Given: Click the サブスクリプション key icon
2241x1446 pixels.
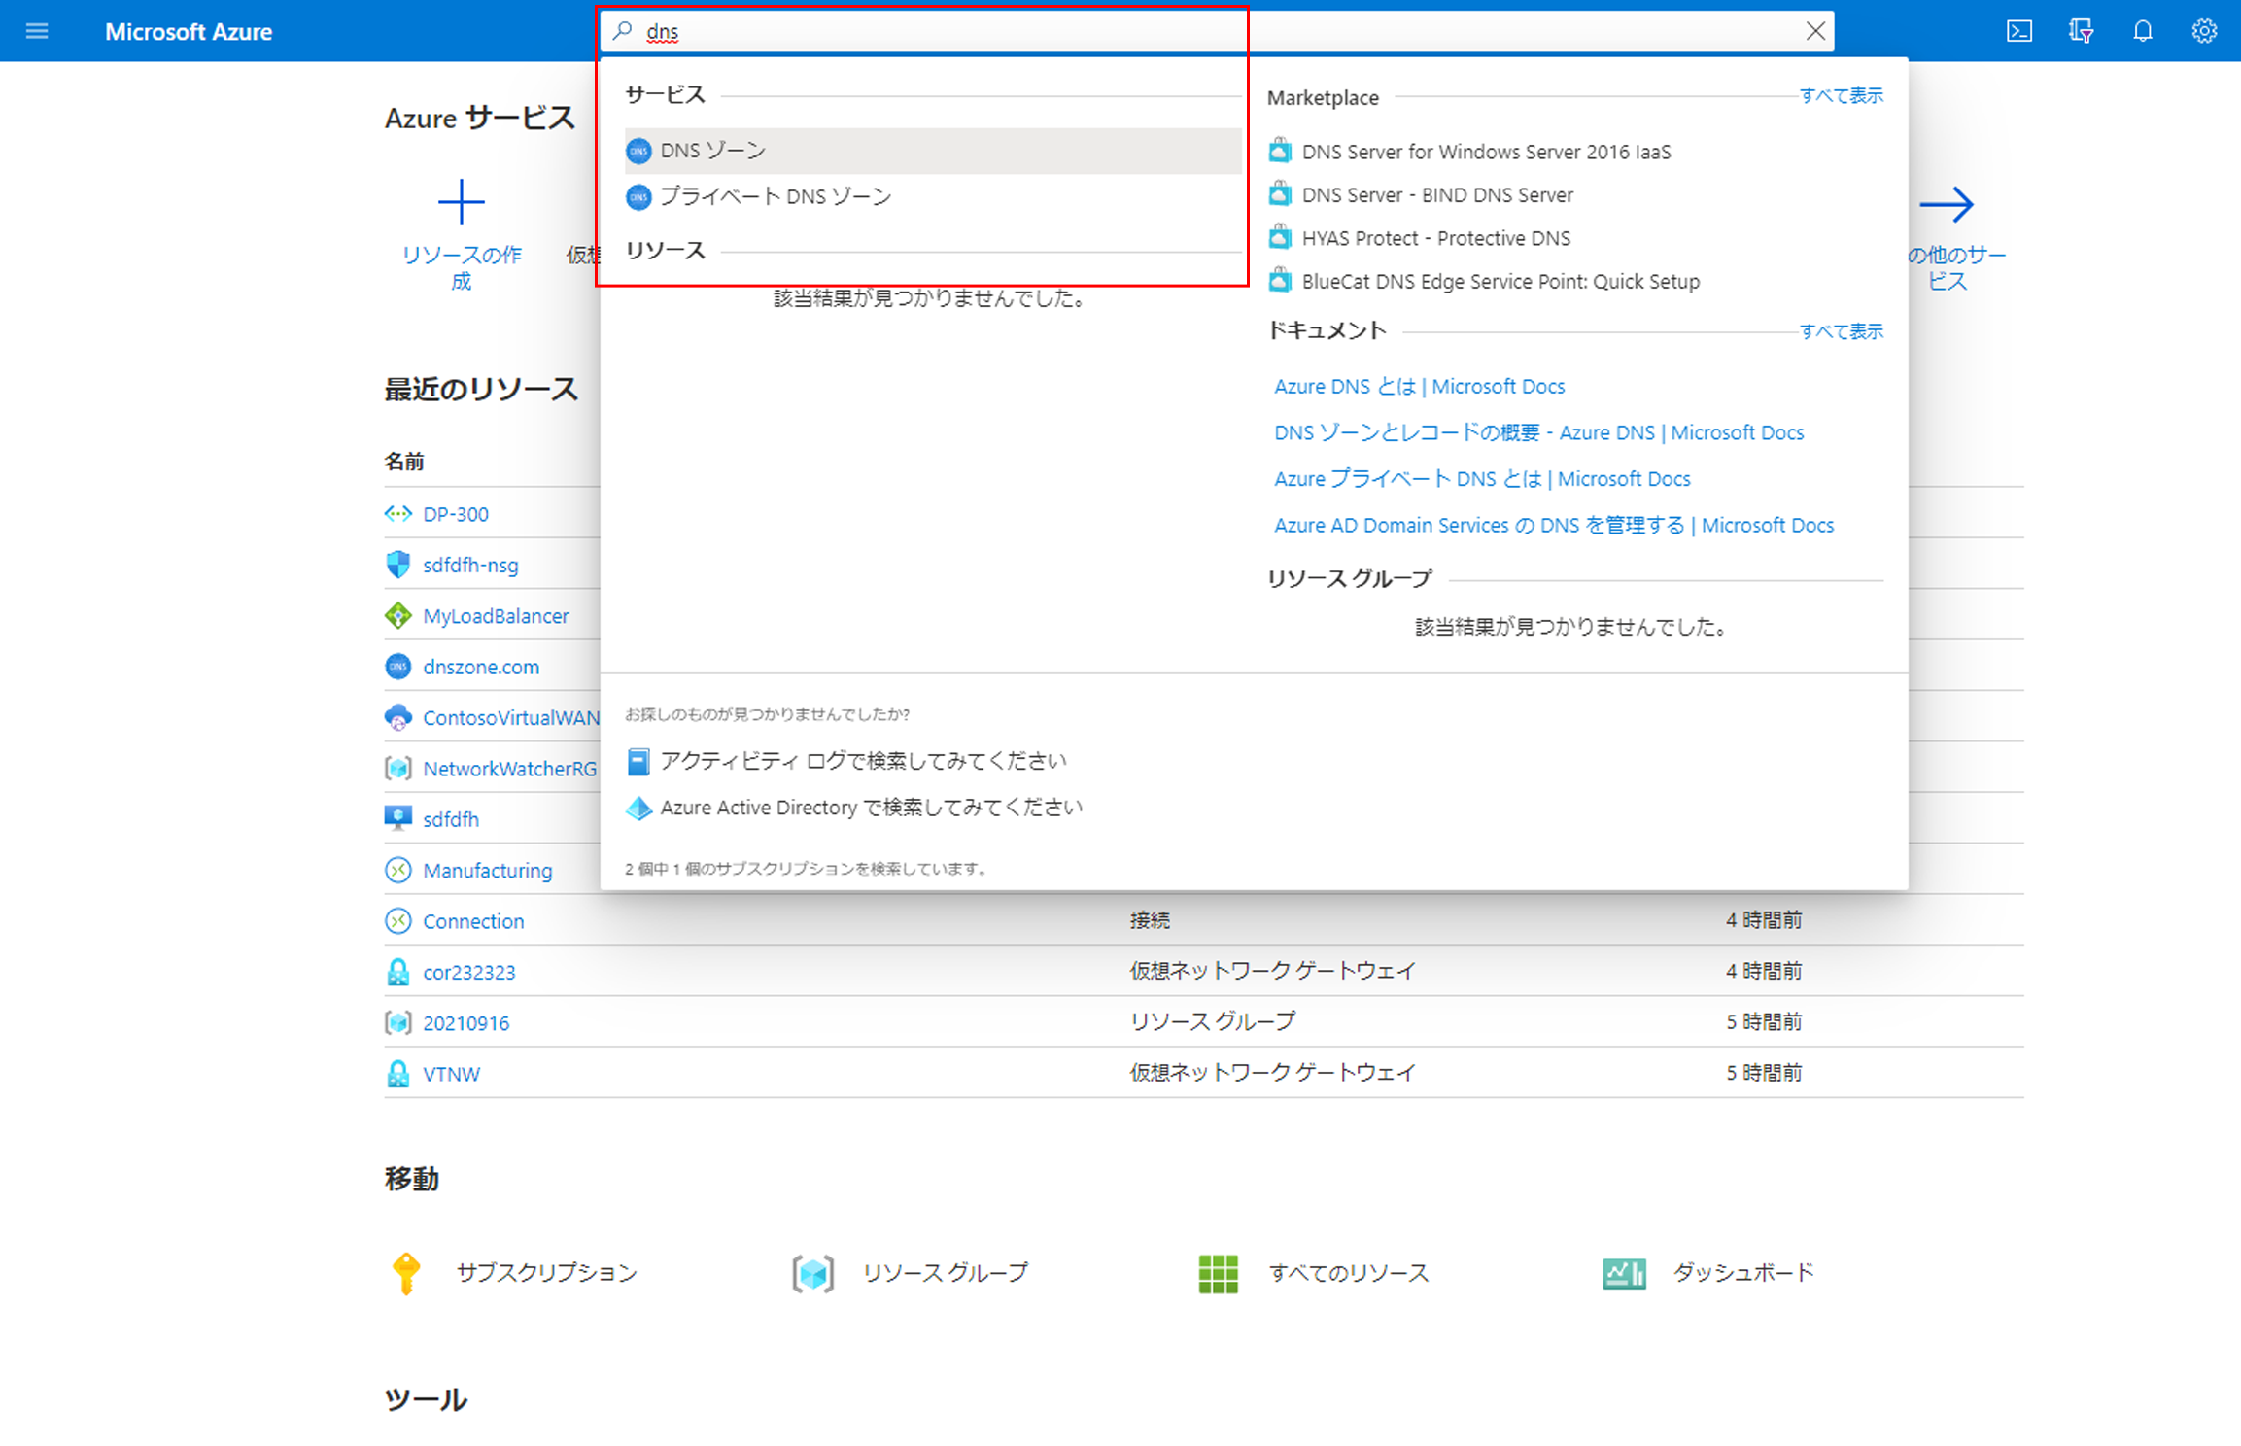Looking at the screenshot, I should pyautogui.click(x=406, y=1273).
